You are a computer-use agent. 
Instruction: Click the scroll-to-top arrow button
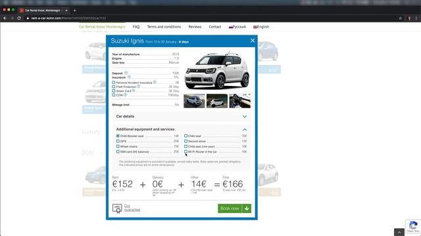[399, 232]
